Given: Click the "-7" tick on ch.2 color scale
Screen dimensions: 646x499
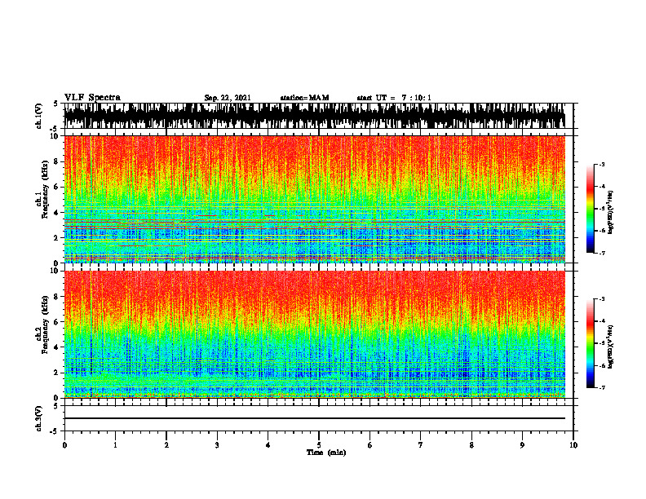Looking at the screenshot, I should [601, 387].
